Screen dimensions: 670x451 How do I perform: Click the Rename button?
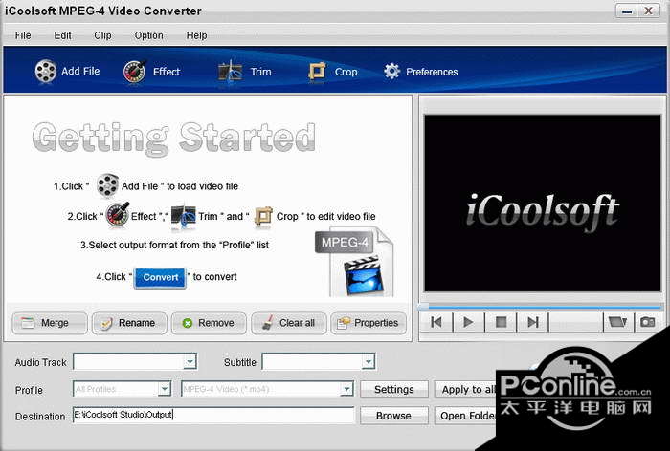coord(129,323)
